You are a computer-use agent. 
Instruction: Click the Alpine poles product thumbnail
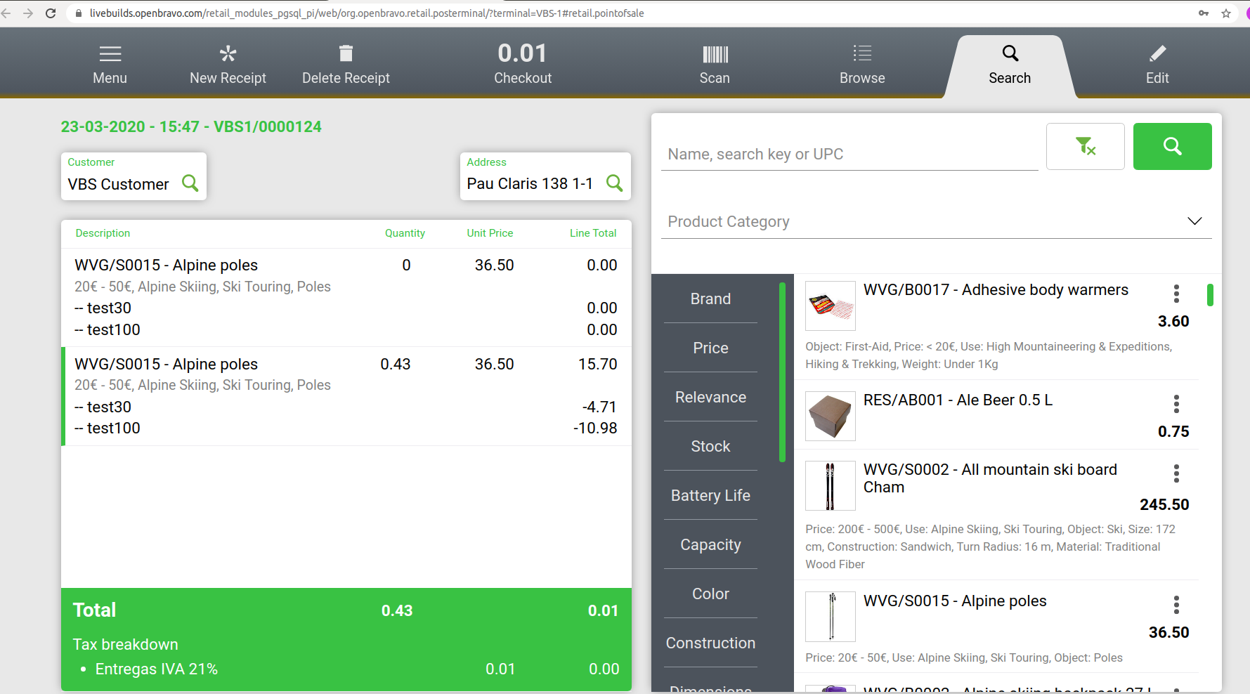[x=831, y=617]
